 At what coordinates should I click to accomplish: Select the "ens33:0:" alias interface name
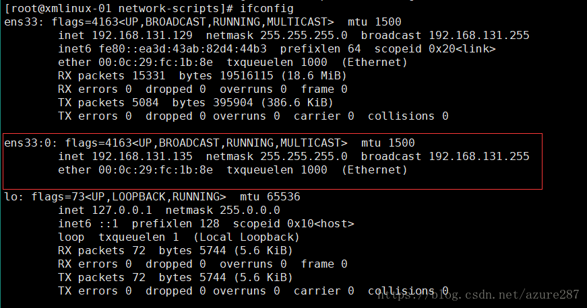tap(31, 143)
